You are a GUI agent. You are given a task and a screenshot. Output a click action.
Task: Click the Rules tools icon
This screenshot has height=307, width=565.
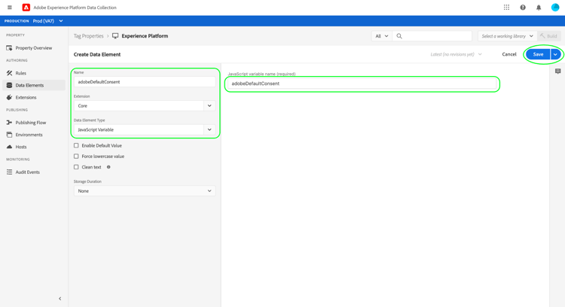(9, 73)
